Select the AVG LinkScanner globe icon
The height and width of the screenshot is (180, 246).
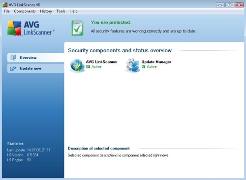(77, 65)
